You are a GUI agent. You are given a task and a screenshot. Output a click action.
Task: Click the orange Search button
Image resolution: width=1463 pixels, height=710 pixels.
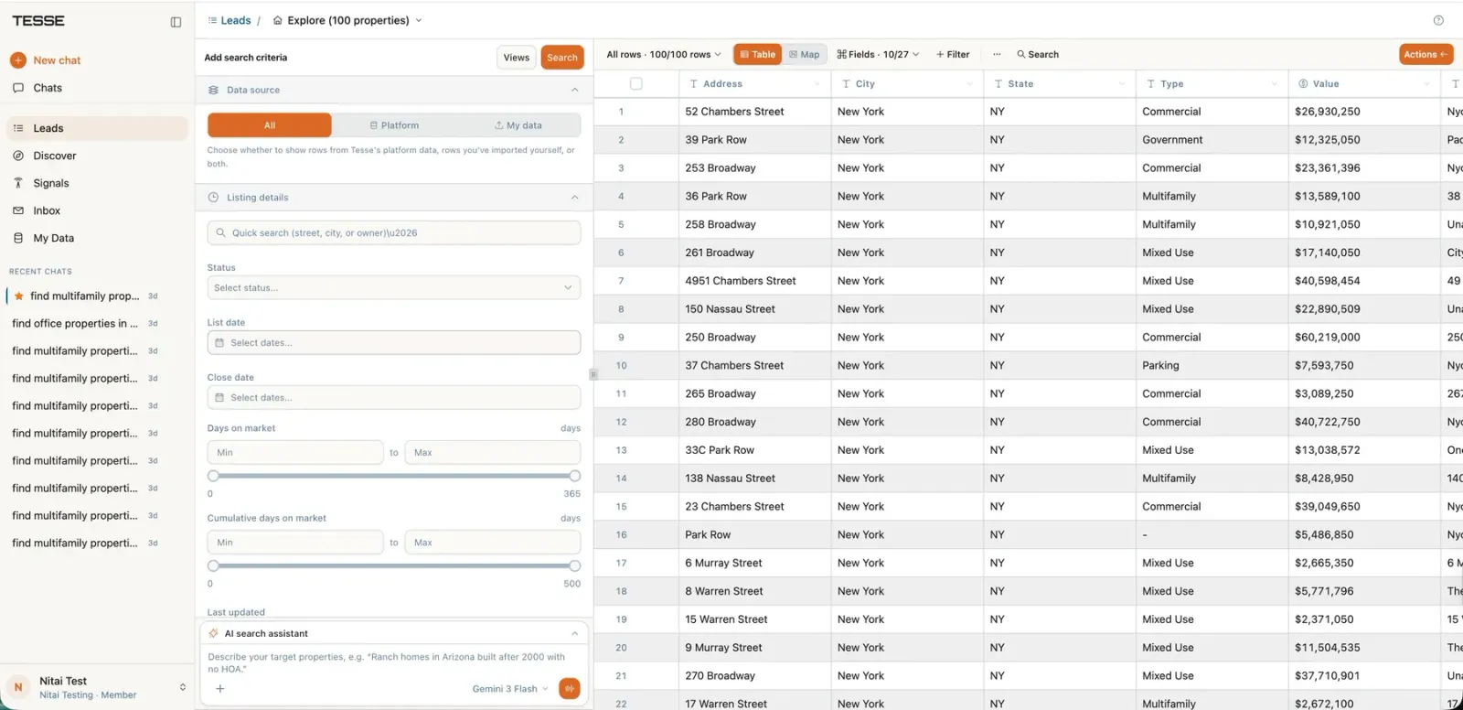pyautogui.click(x=562, y=58)
